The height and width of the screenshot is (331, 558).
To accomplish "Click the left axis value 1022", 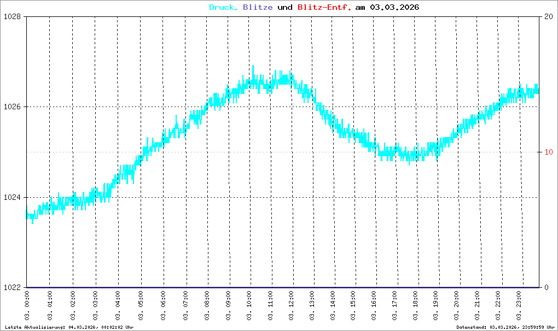I will tap(13, 288).
